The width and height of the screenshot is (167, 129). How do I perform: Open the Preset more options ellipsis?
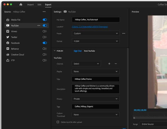[124, 33]
